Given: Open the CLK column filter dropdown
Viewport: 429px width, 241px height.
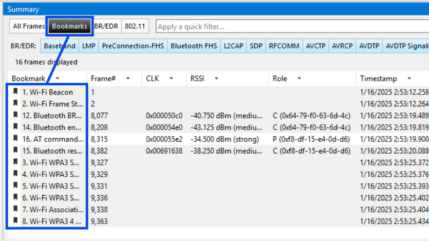Looking at the screenshot, I should pyautogui.click(x=171, y=79).
